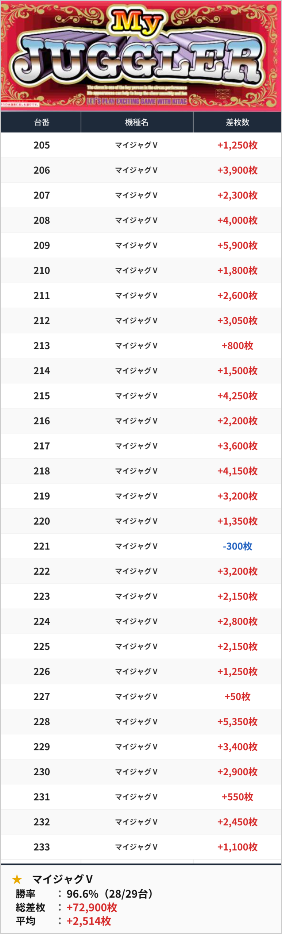Viewport: 282px width, 934px height.
Task: Click the 勝率 96.6% summary line
Action: pyautogui.click(x=85, y=894)
